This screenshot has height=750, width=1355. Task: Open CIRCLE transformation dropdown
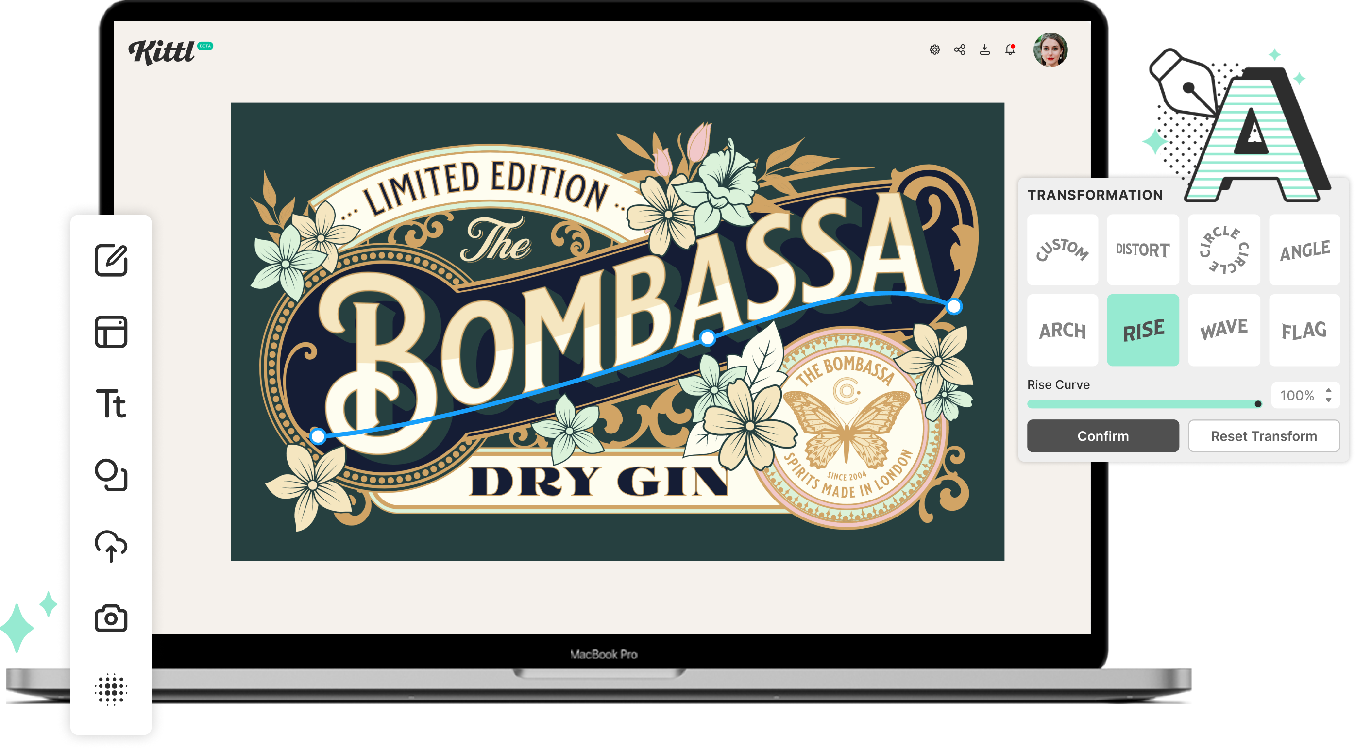coord(1223,250)
